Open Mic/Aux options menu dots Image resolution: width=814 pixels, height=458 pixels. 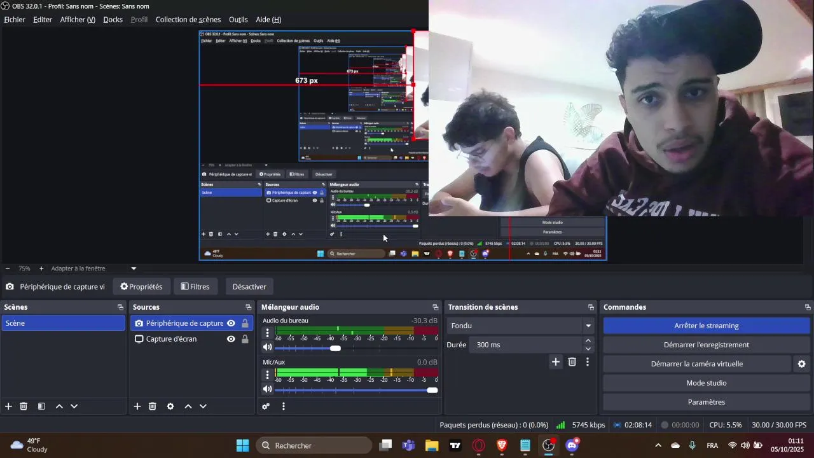pyautogui.click(x=267, y=374)
